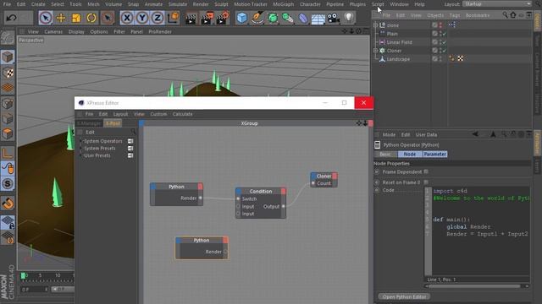Activate the Move tool
Image resolution: width=542 pixels, height=304 pixels.
(61, 18)
